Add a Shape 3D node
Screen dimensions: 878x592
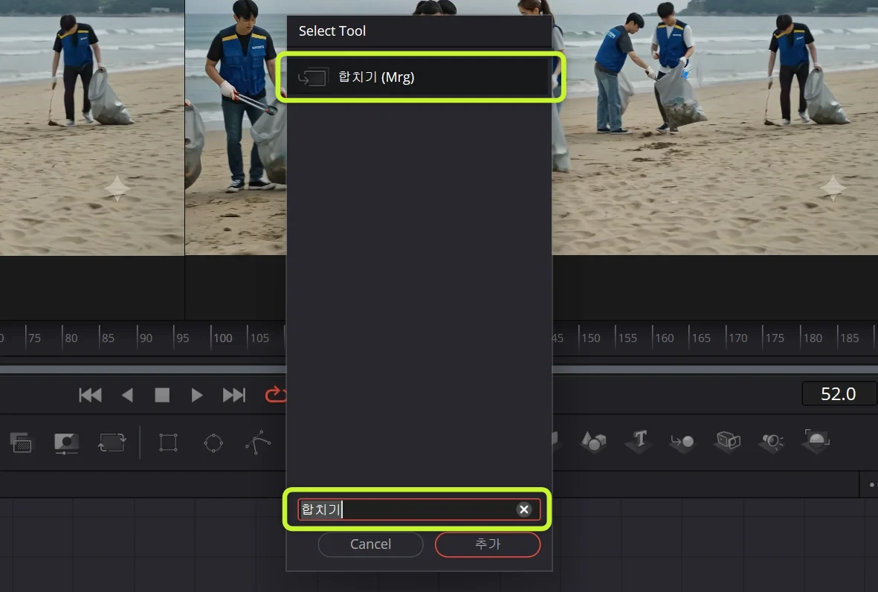[593, 442]
